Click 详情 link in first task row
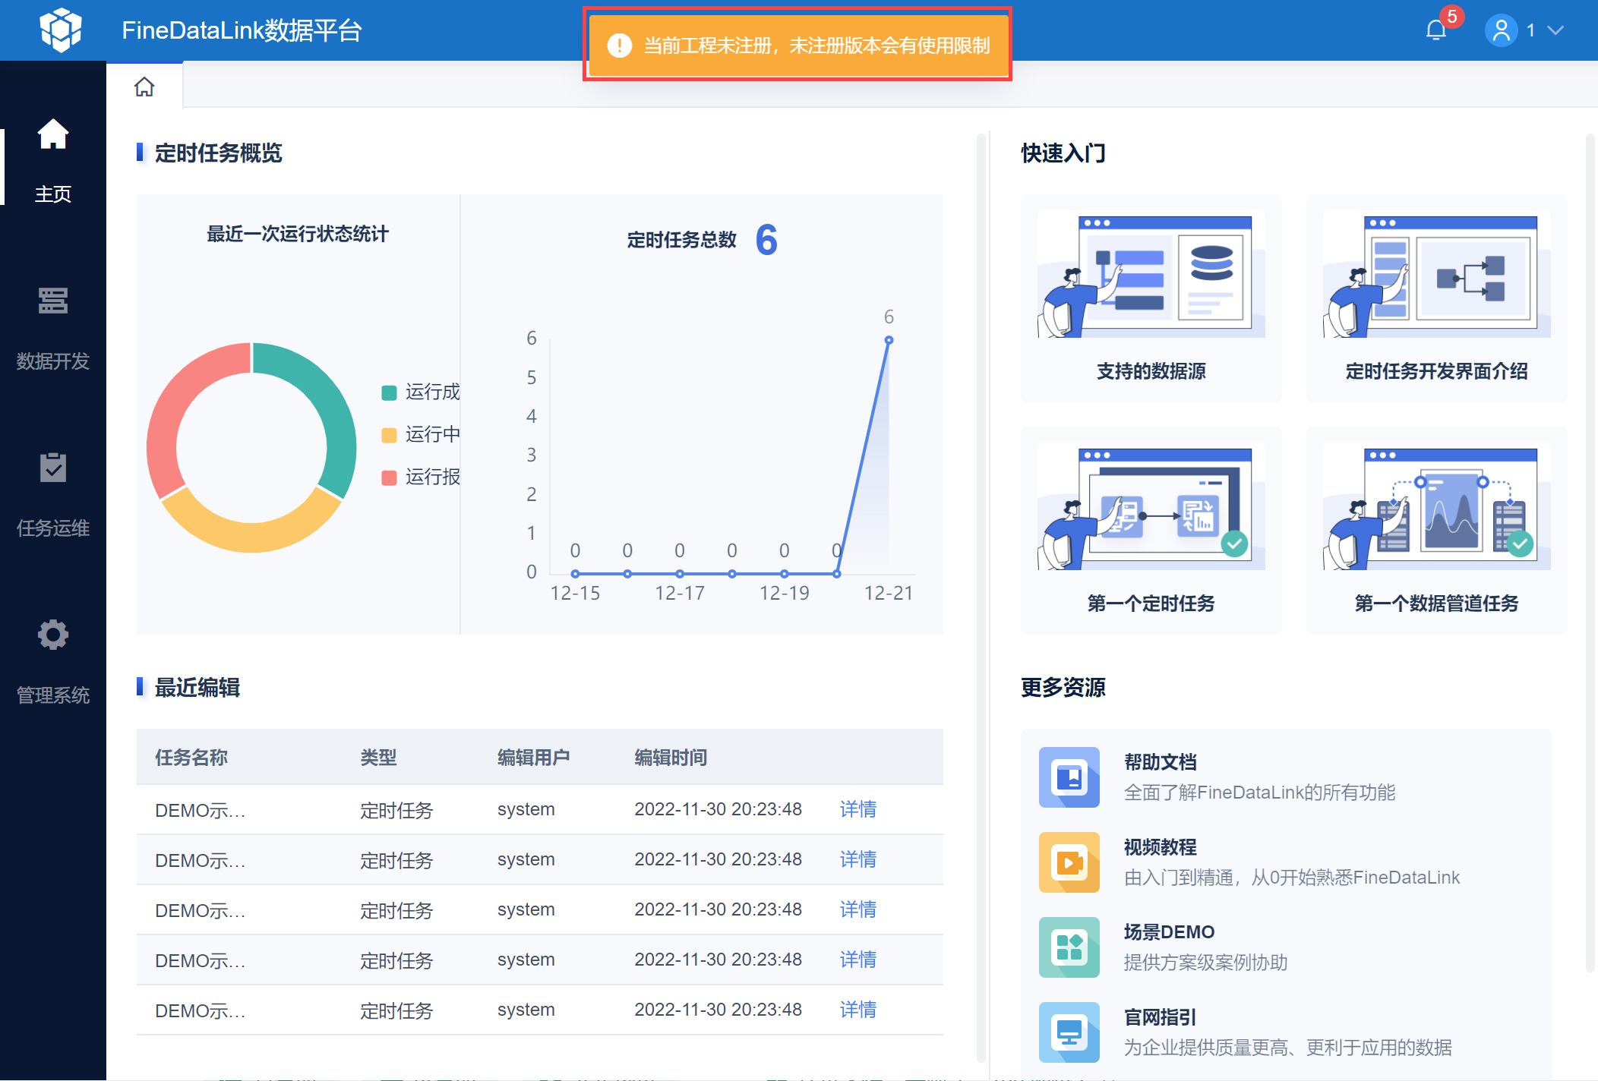 pyautogui.click(x=857, y=809)
